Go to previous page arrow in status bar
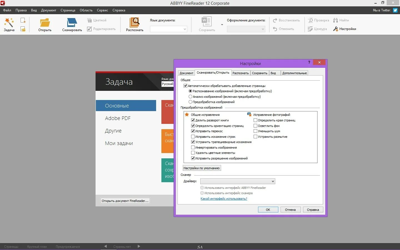The height and width of the screenshot is (250, 400). [x=105, y=246]
